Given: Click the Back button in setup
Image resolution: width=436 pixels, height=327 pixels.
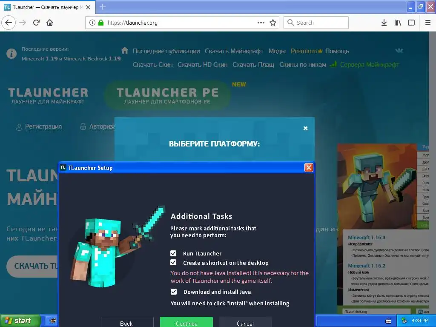Looking at the screenshot, I should tap(127, 323).
